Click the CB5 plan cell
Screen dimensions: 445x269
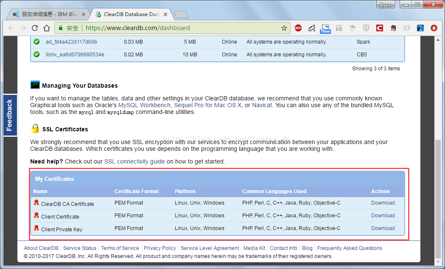pos(362,54)
